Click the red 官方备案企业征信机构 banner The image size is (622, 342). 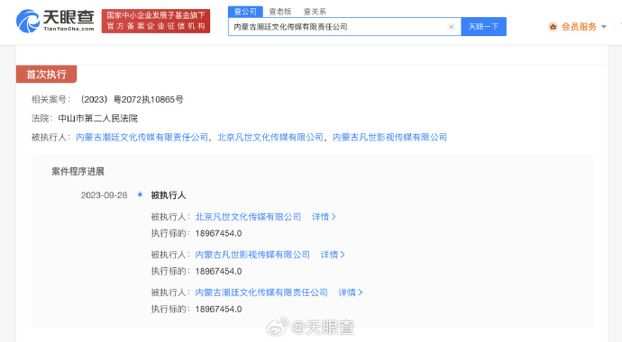point(156,21)
